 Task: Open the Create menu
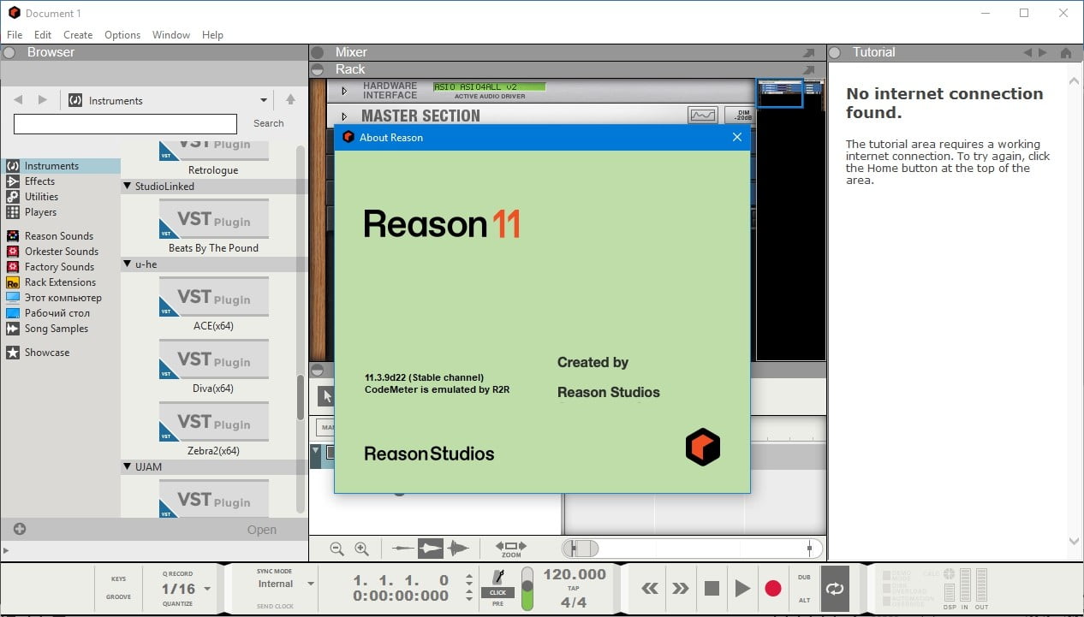(x=78, y=35)
